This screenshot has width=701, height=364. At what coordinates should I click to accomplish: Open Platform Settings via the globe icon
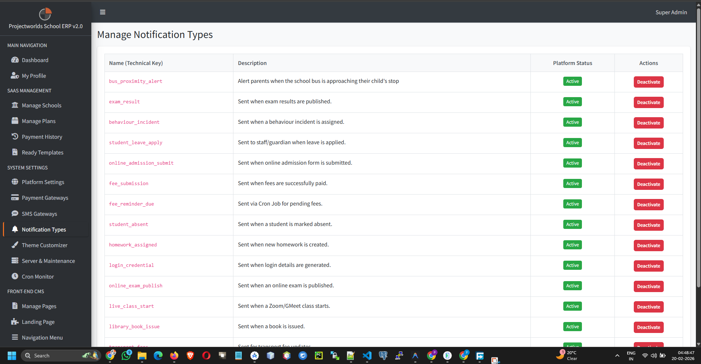tap(15, 182)
